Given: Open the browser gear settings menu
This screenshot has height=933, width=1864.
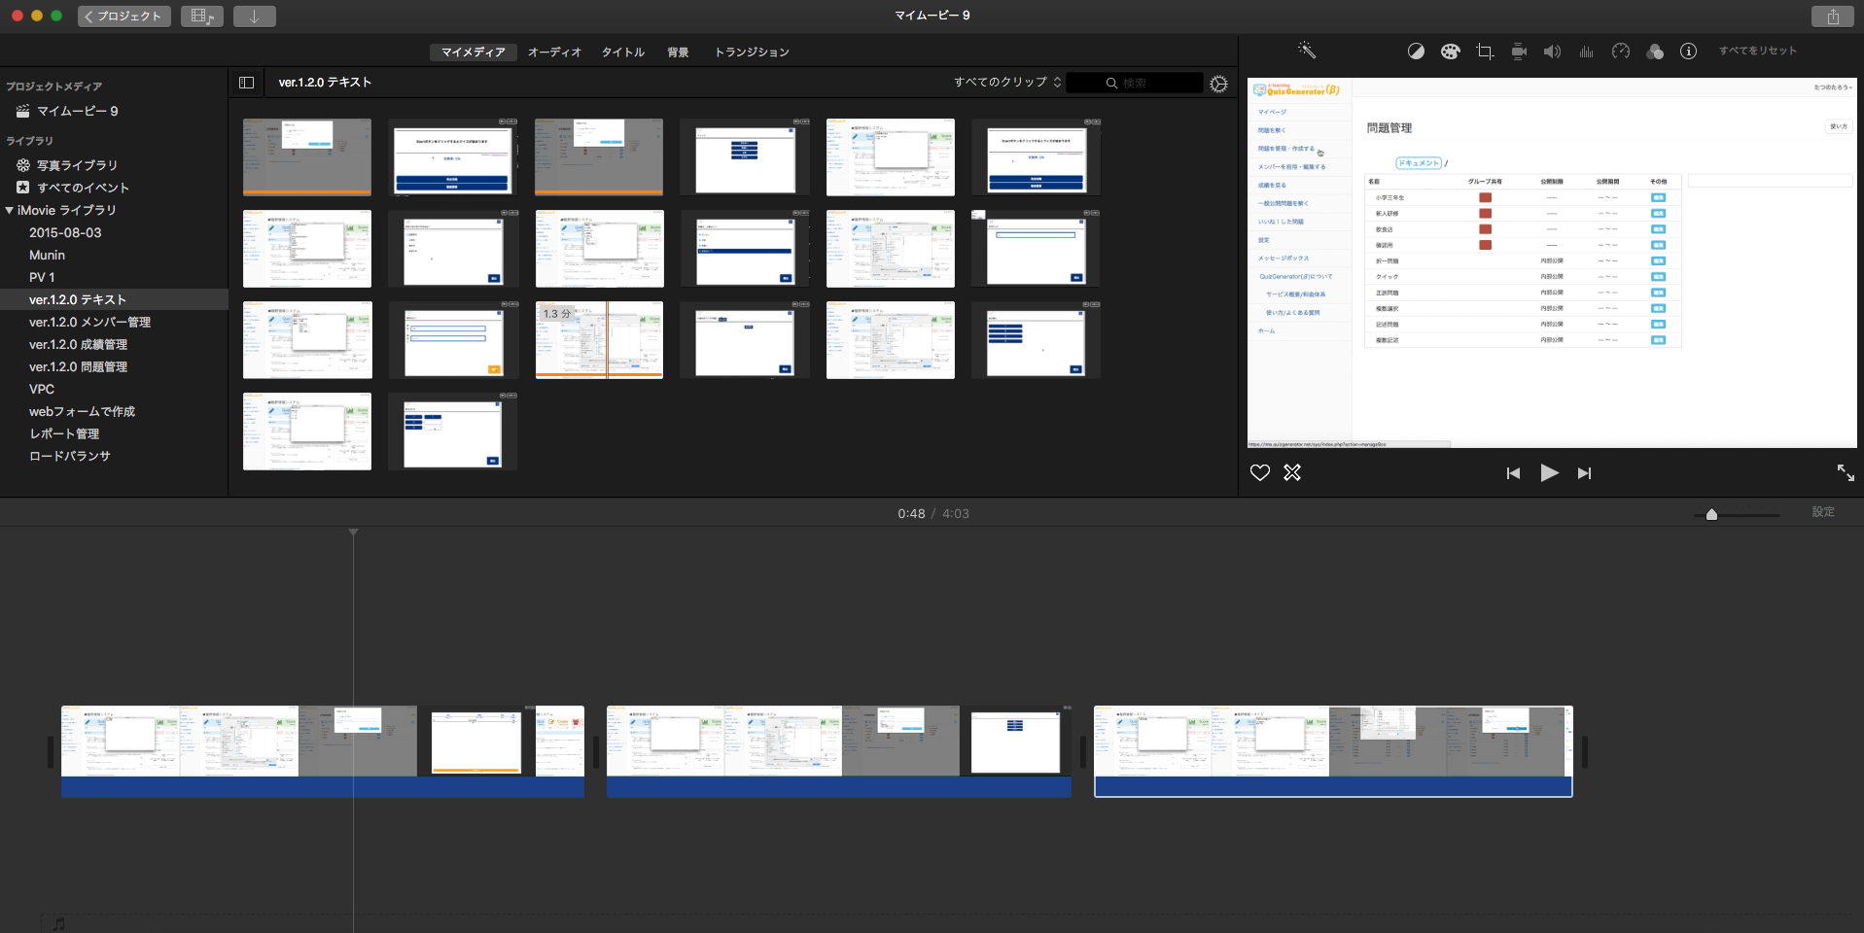Looking at the screenshot, I should point(1218,84).
